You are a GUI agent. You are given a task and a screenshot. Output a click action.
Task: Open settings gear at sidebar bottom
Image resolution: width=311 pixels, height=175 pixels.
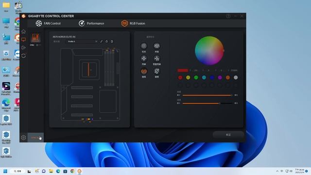pos(23,137)
